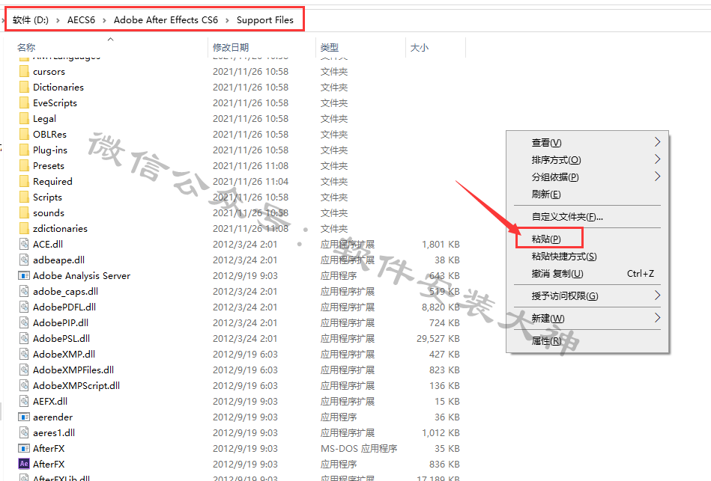The image size is (711, 481).
Task: Click the AdobePIP.dll file icon
Action: [24, 322]
